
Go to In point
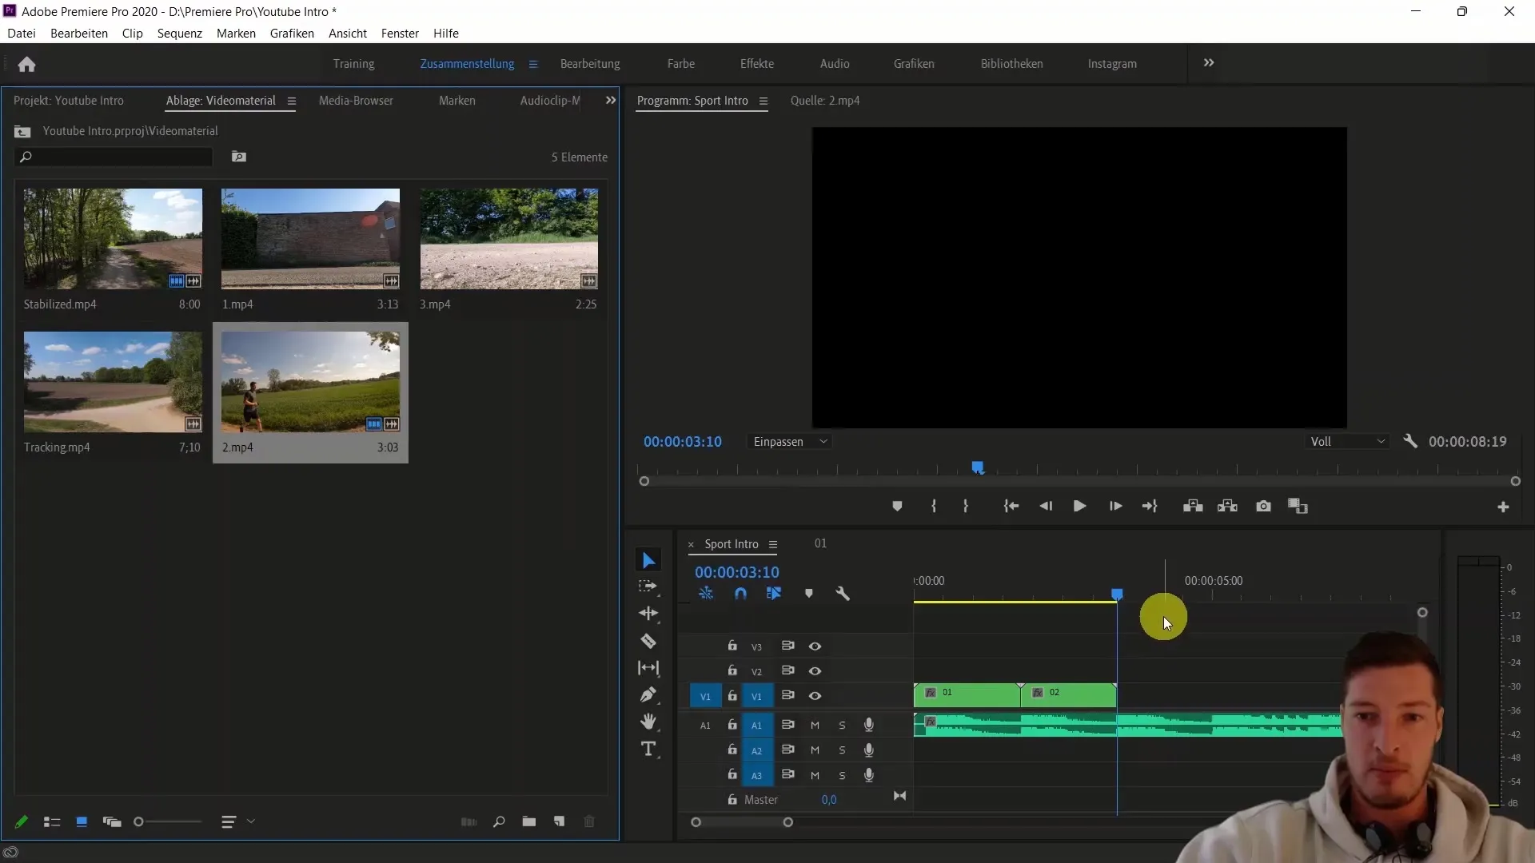pos(1011,507)
